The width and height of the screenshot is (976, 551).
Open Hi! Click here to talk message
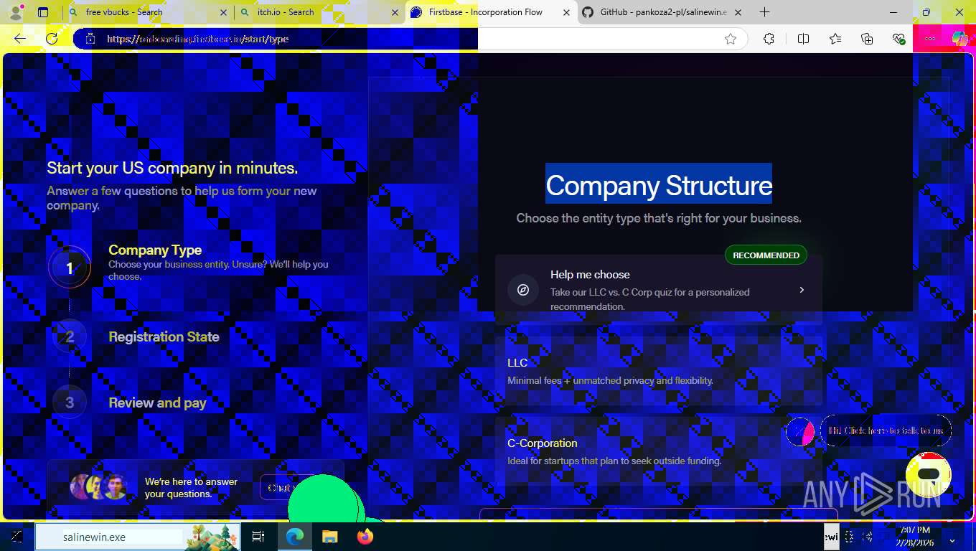(x=886, y=430)
